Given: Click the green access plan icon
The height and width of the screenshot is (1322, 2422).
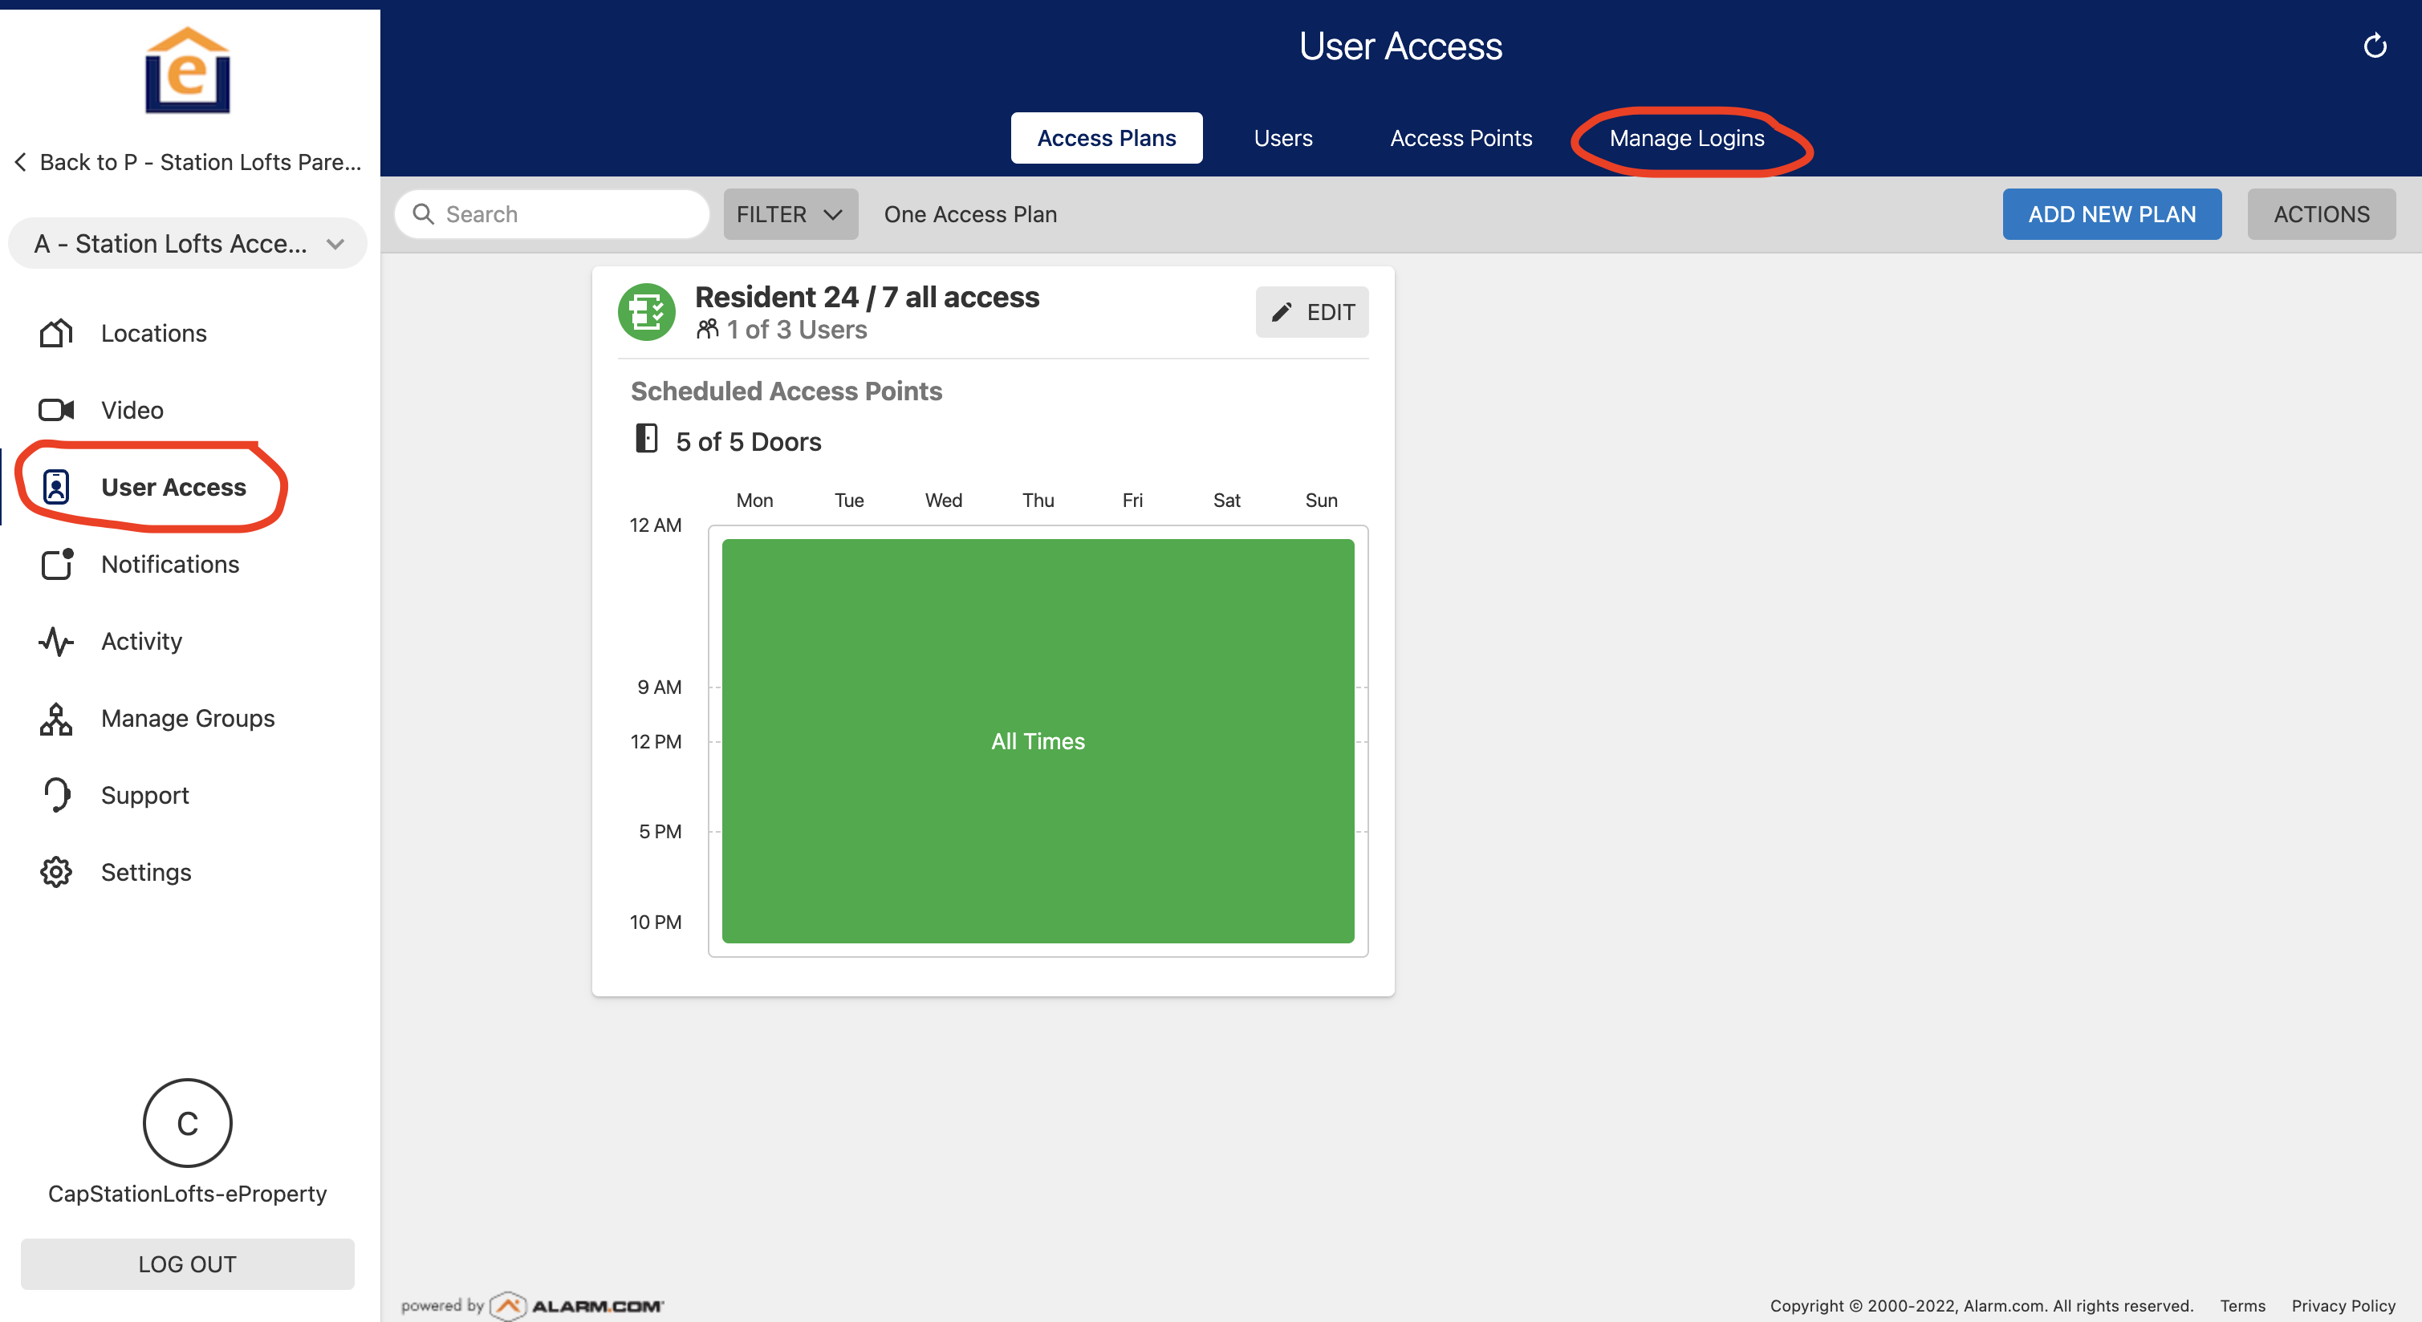Looking at the screenshot, I should coord(647,312).
